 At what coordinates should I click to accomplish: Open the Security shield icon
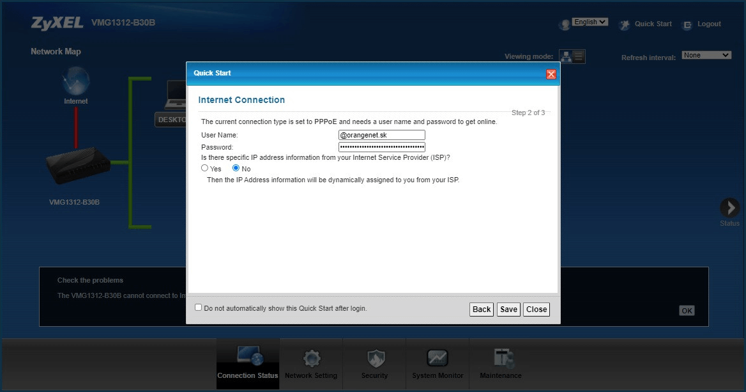[376, 358]
